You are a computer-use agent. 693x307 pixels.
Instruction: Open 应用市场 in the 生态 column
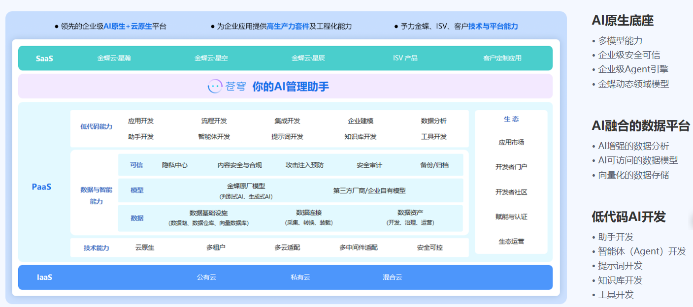click(x=511, y=142)
